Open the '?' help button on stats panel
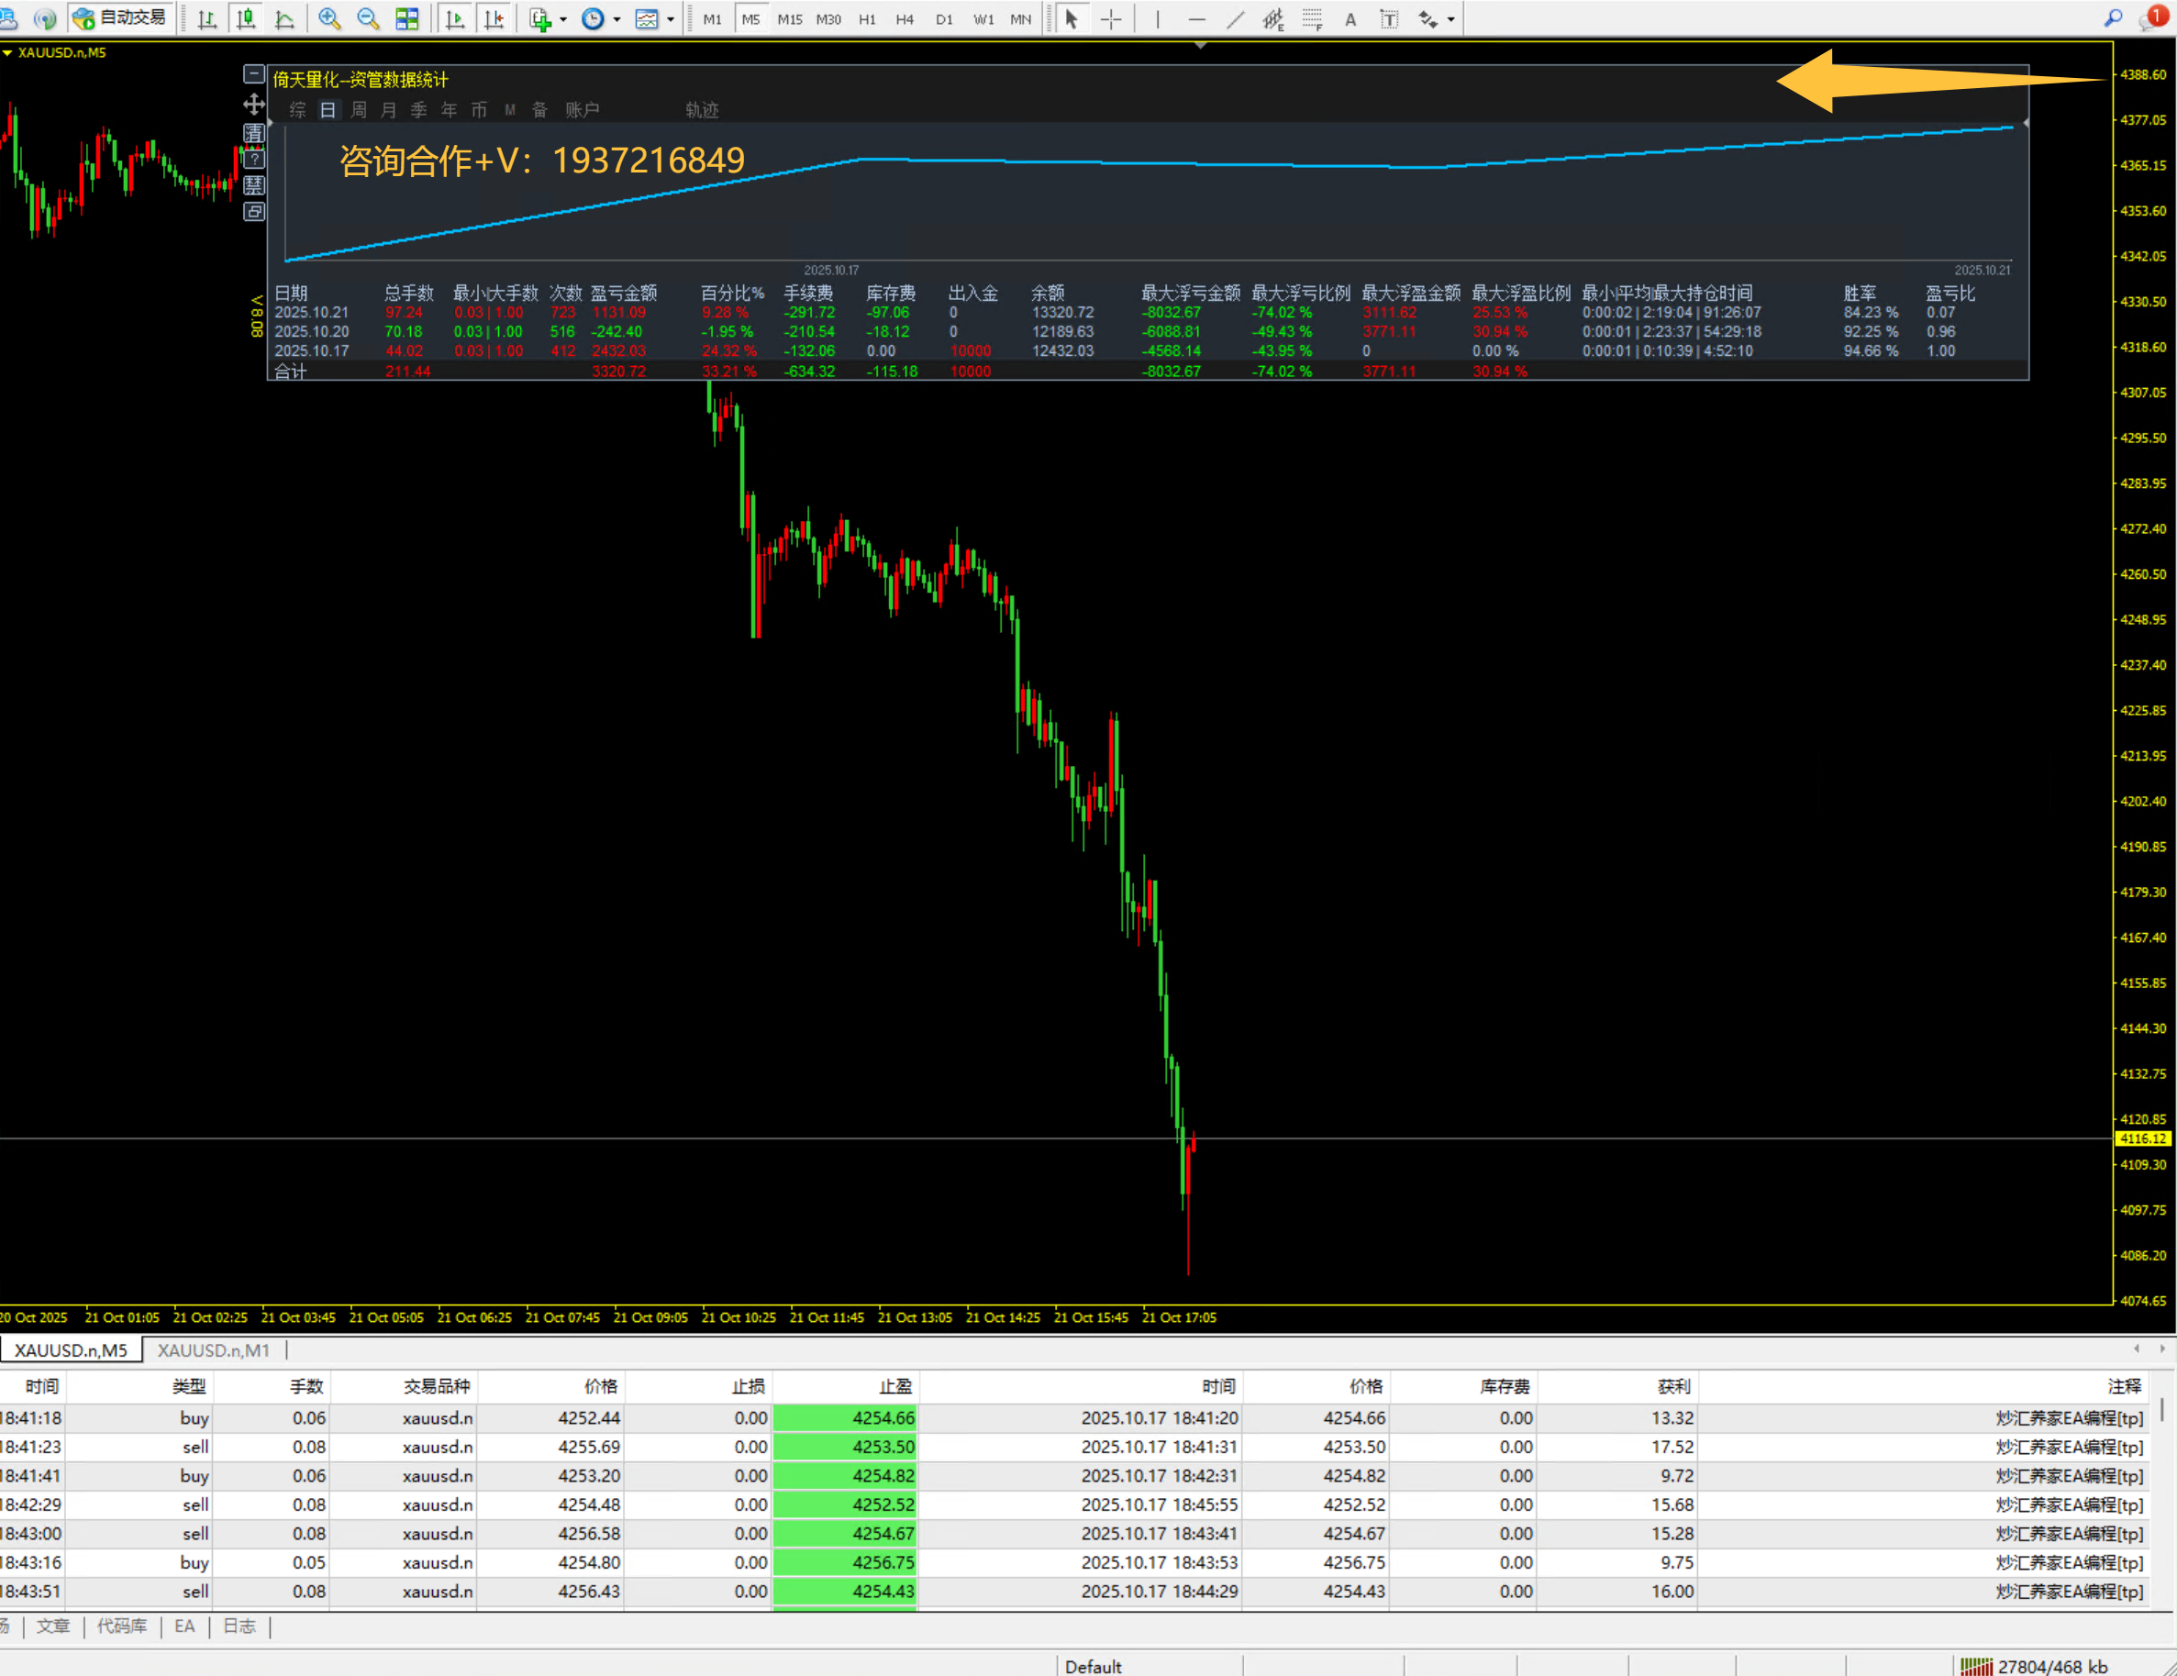The image size is (2177, 1676). [x=254, y=159]
